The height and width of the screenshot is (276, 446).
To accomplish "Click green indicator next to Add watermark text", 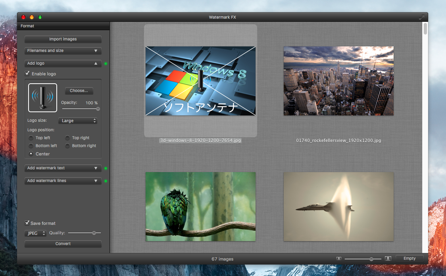I will coord(106,168).
